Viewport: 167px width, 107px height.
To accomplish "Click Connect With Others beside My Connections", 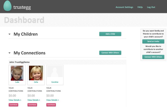I will [110, 53].
